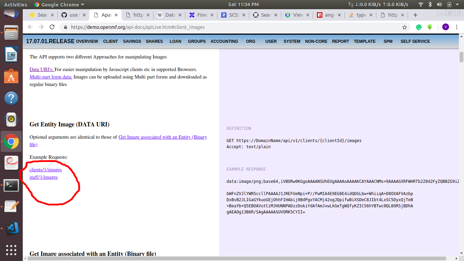464x261 pixels.
Task: Click the OVERVIEW navigation item
Action: tap(87, 41)
